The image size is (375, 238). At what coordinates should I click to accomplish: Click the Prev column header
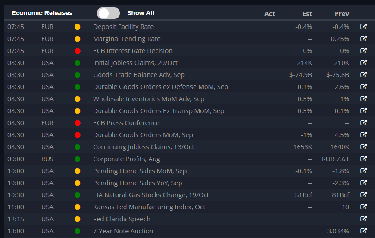point(342,14)
